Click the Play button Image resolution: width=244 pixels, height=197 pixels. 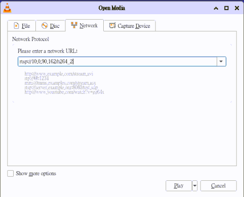pyautogui.click(x=179, y=186)
